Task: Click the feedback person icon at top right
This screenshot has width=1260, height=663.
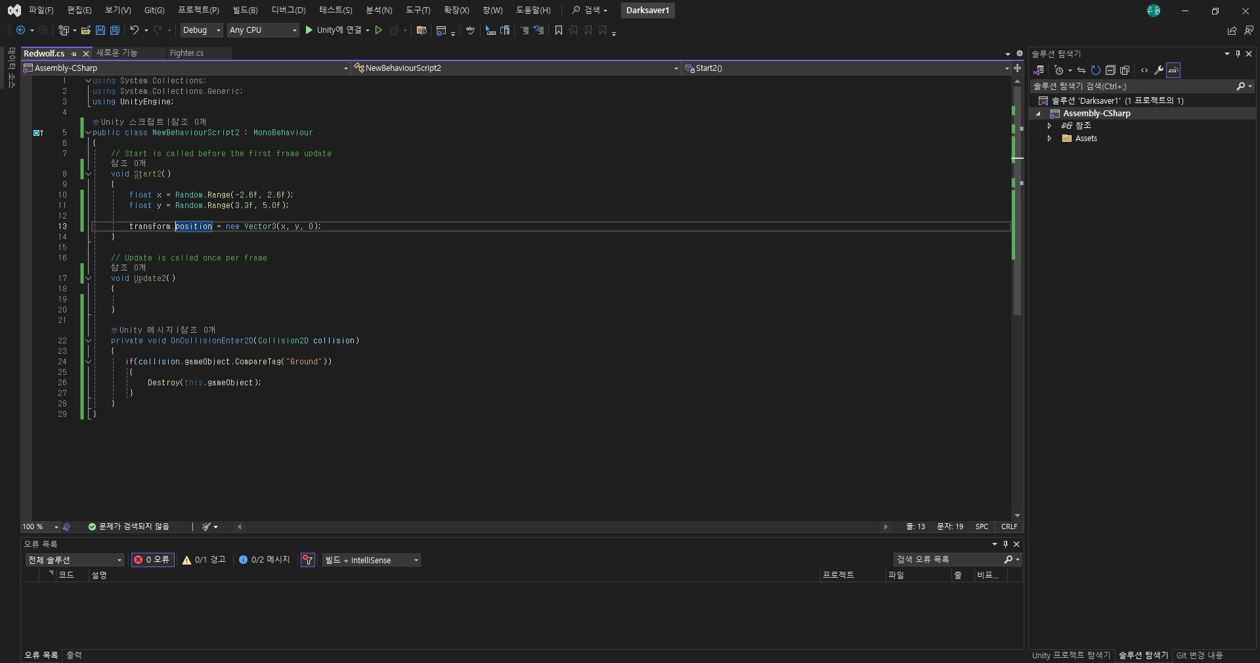Action: point(1248,30)
